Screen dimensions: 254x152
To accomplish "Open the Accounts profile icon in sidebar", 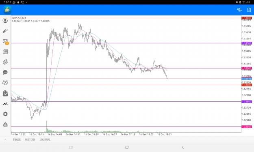I will (x=5, y=20).
